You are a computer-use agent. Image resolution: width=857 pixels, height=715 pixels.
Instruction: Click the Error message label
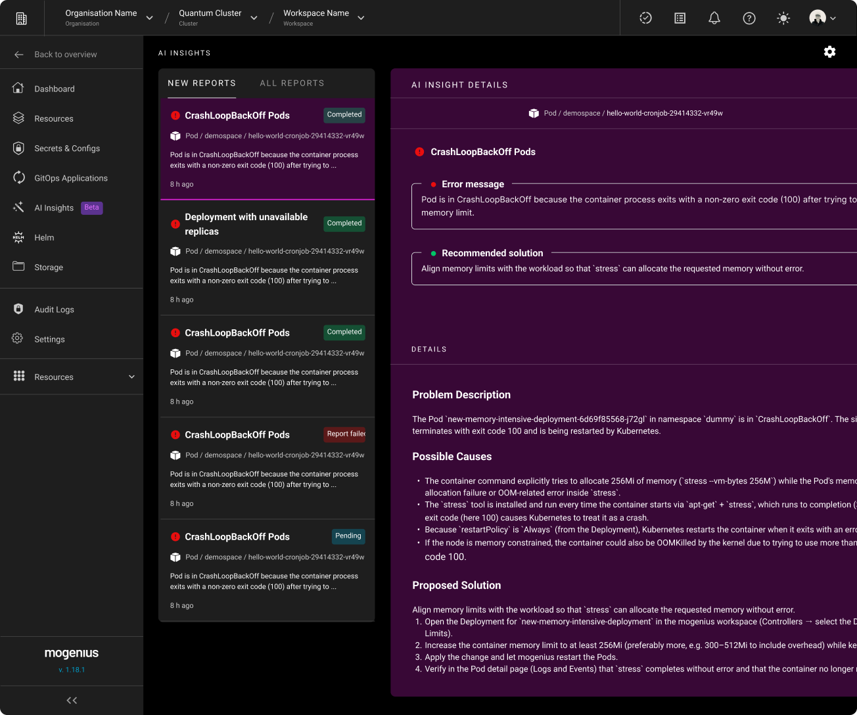(x=473, y=185)
